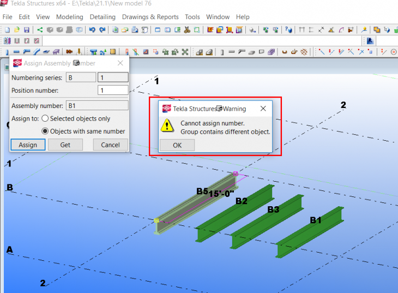Click the Undo arrow icon
Screen dimensions: 398x293
tap(92, 29)
